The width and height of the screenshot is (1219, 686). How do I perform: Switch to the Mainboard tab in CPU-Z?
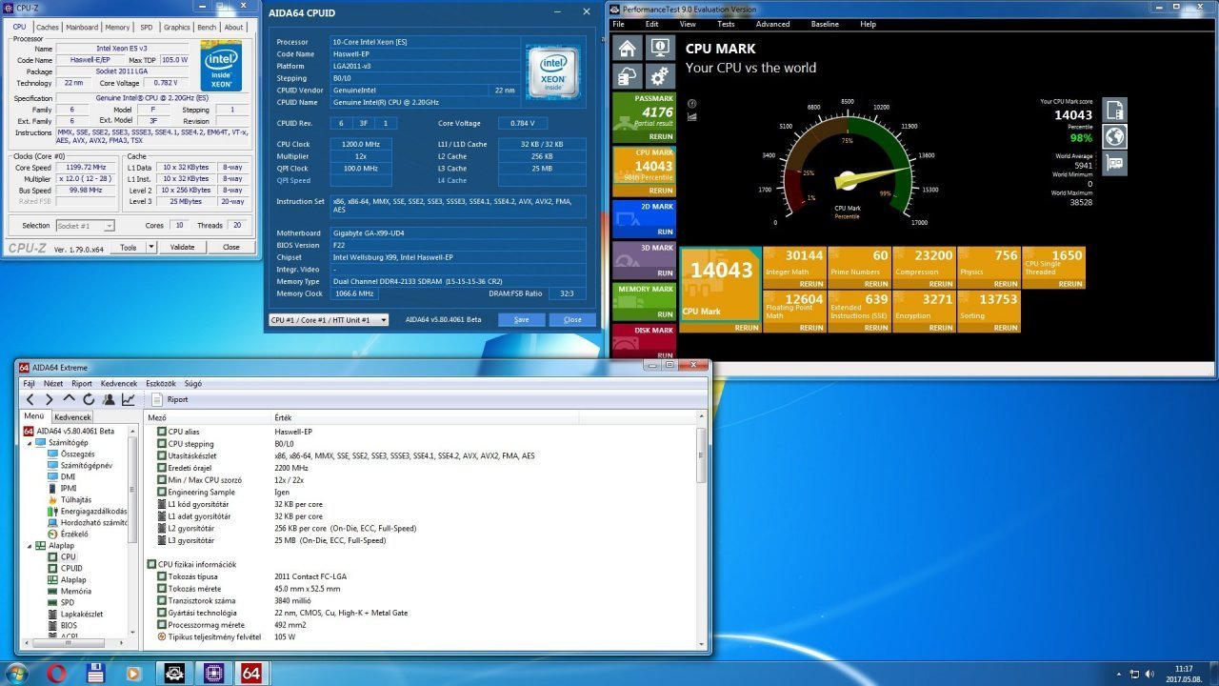[x=82, y=28]
